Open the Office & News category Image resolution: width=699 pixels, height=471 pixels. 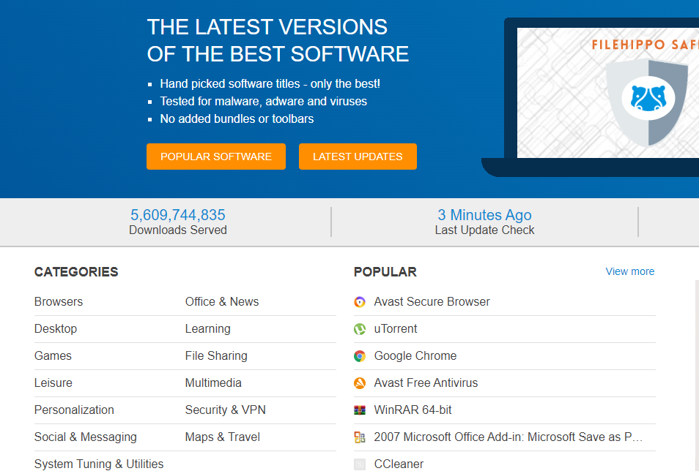tap(222, 302)
